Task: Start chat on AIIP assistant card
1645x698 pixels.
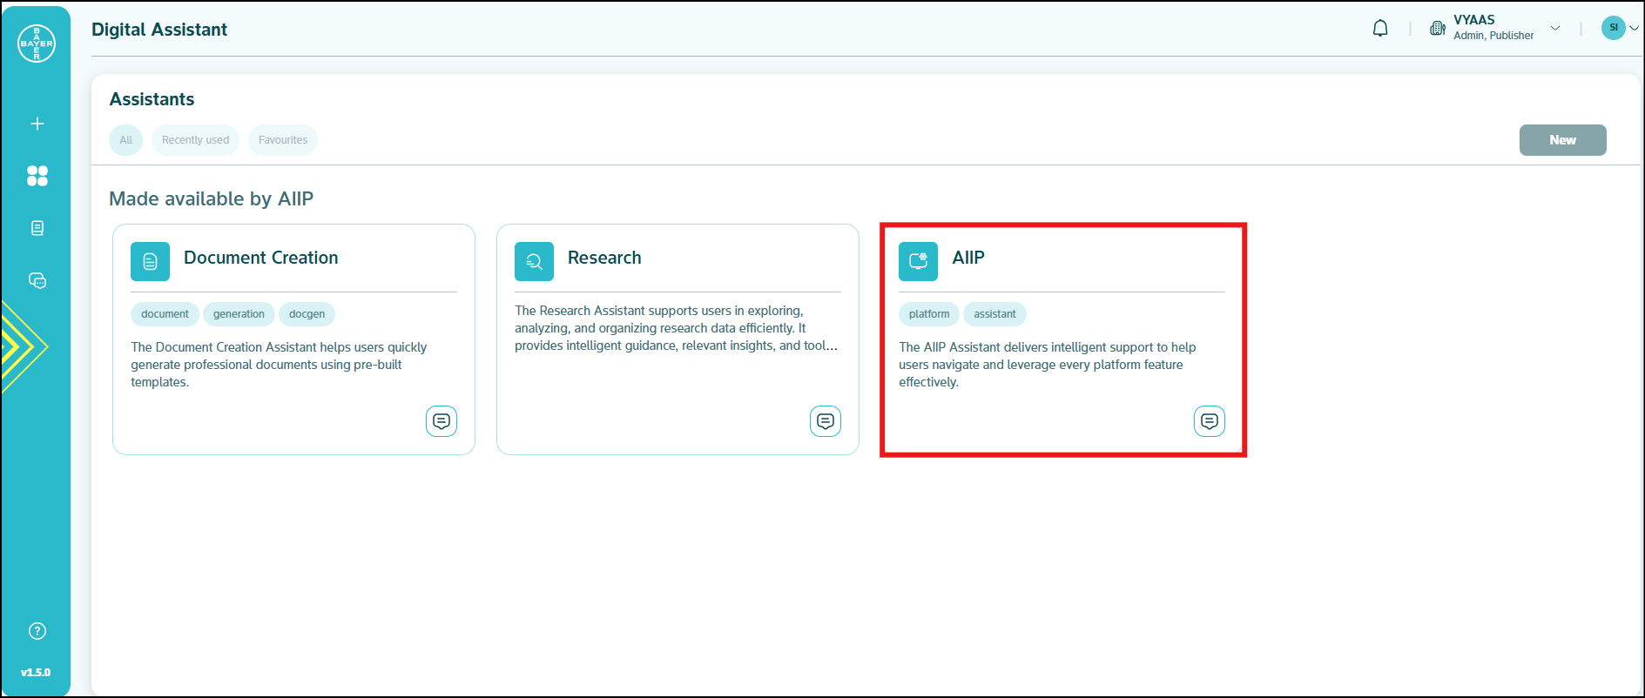Action: (1209, 421)
